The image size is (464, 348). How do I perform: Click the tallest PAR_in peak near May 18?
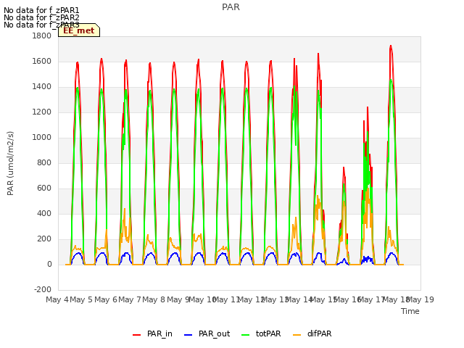pos(391,46)
